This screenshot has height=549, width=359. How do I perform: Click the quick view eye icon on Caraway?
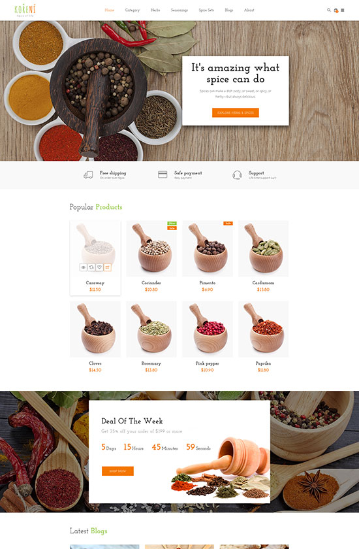(83, 267)
